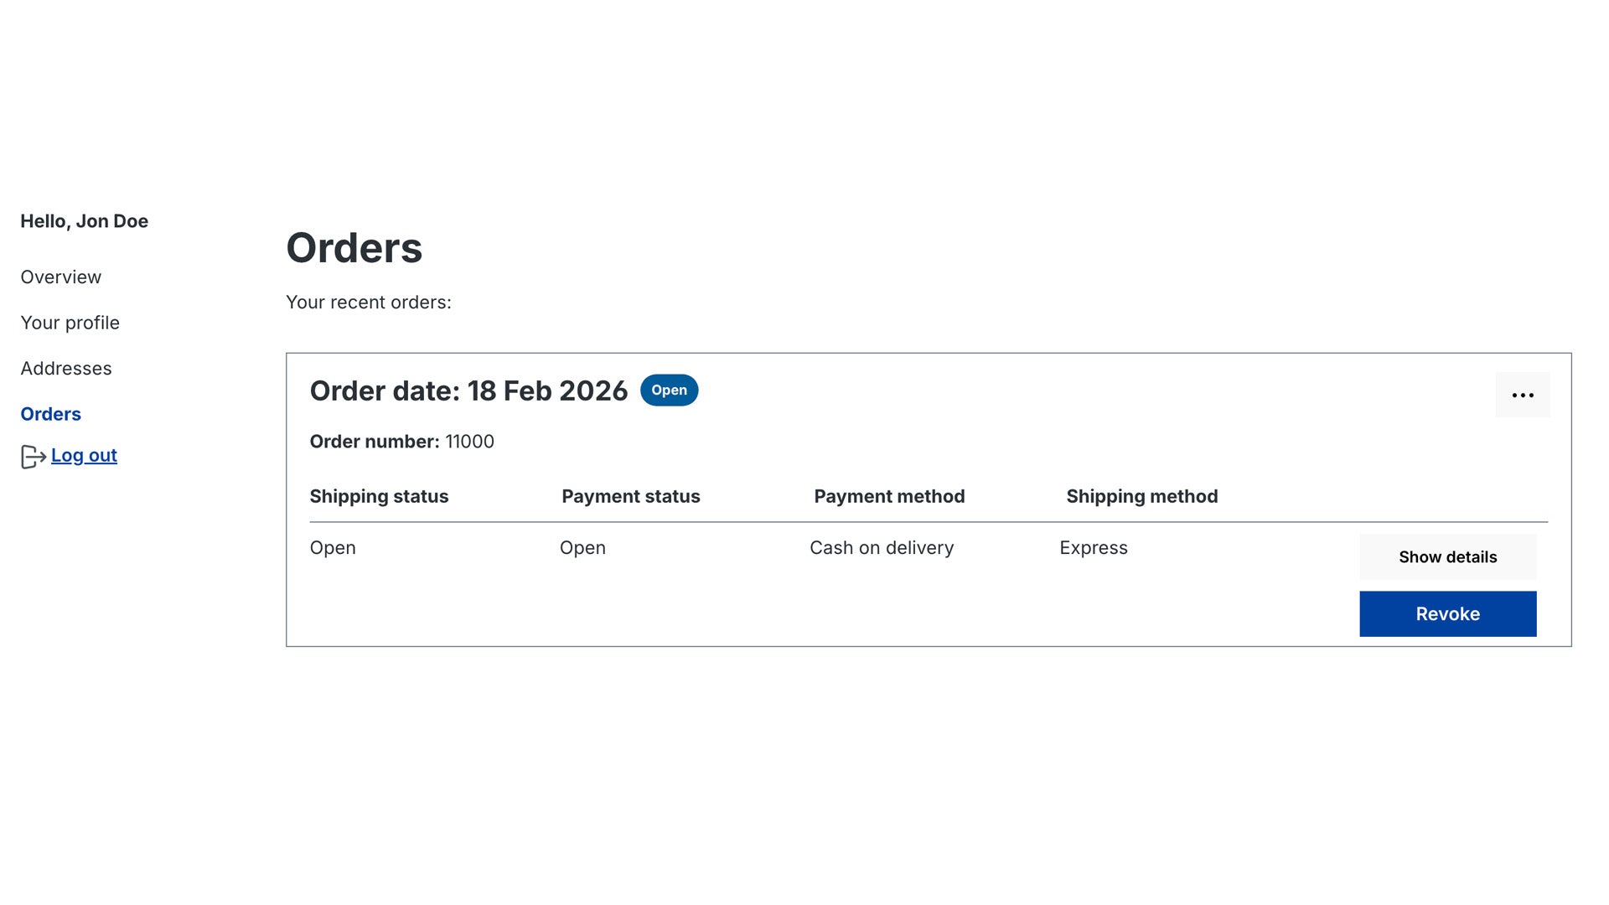Click the Shipping method column header
This screenshot has height=905, width=1609.
click(1141, 496)
